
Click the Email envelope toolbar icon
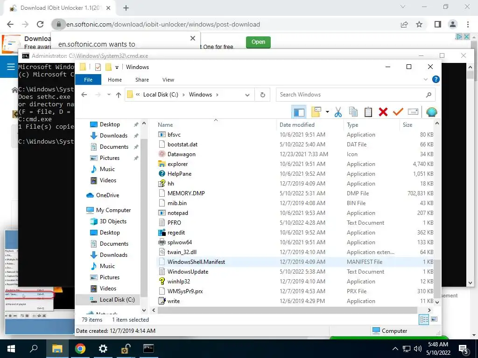(x=413, y=112)
